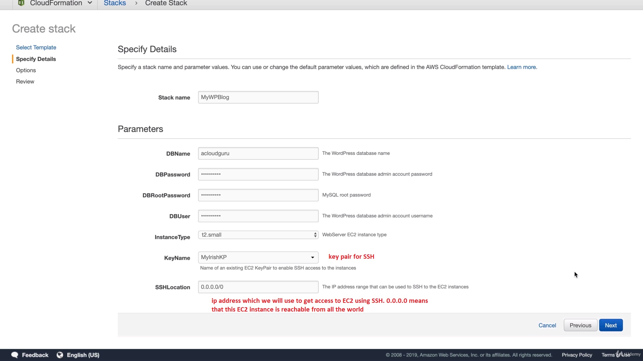Open the Select Template step
This screenshot has width=643, height=361.
pos(36,47)
